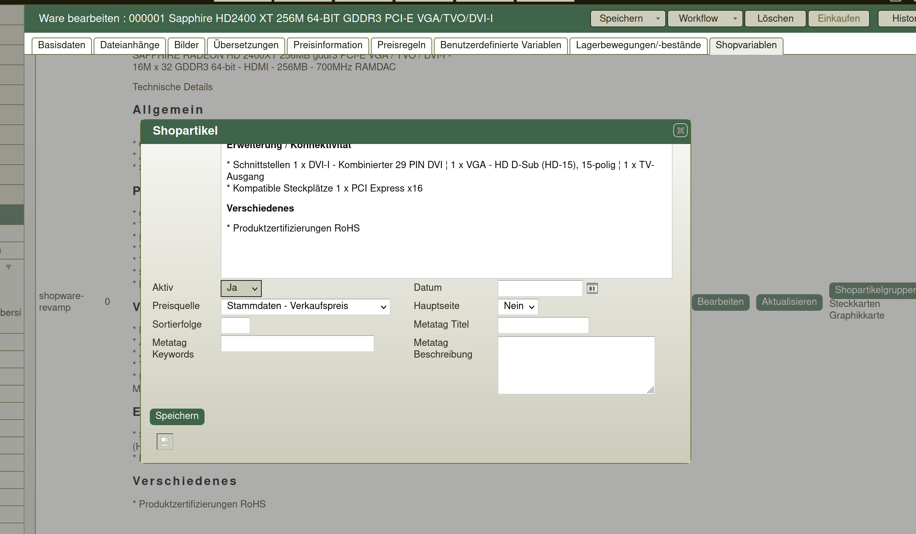Click the Metatag Beschreibung text area
This screenshot has height=534, width=916.
tap(576, 365)
